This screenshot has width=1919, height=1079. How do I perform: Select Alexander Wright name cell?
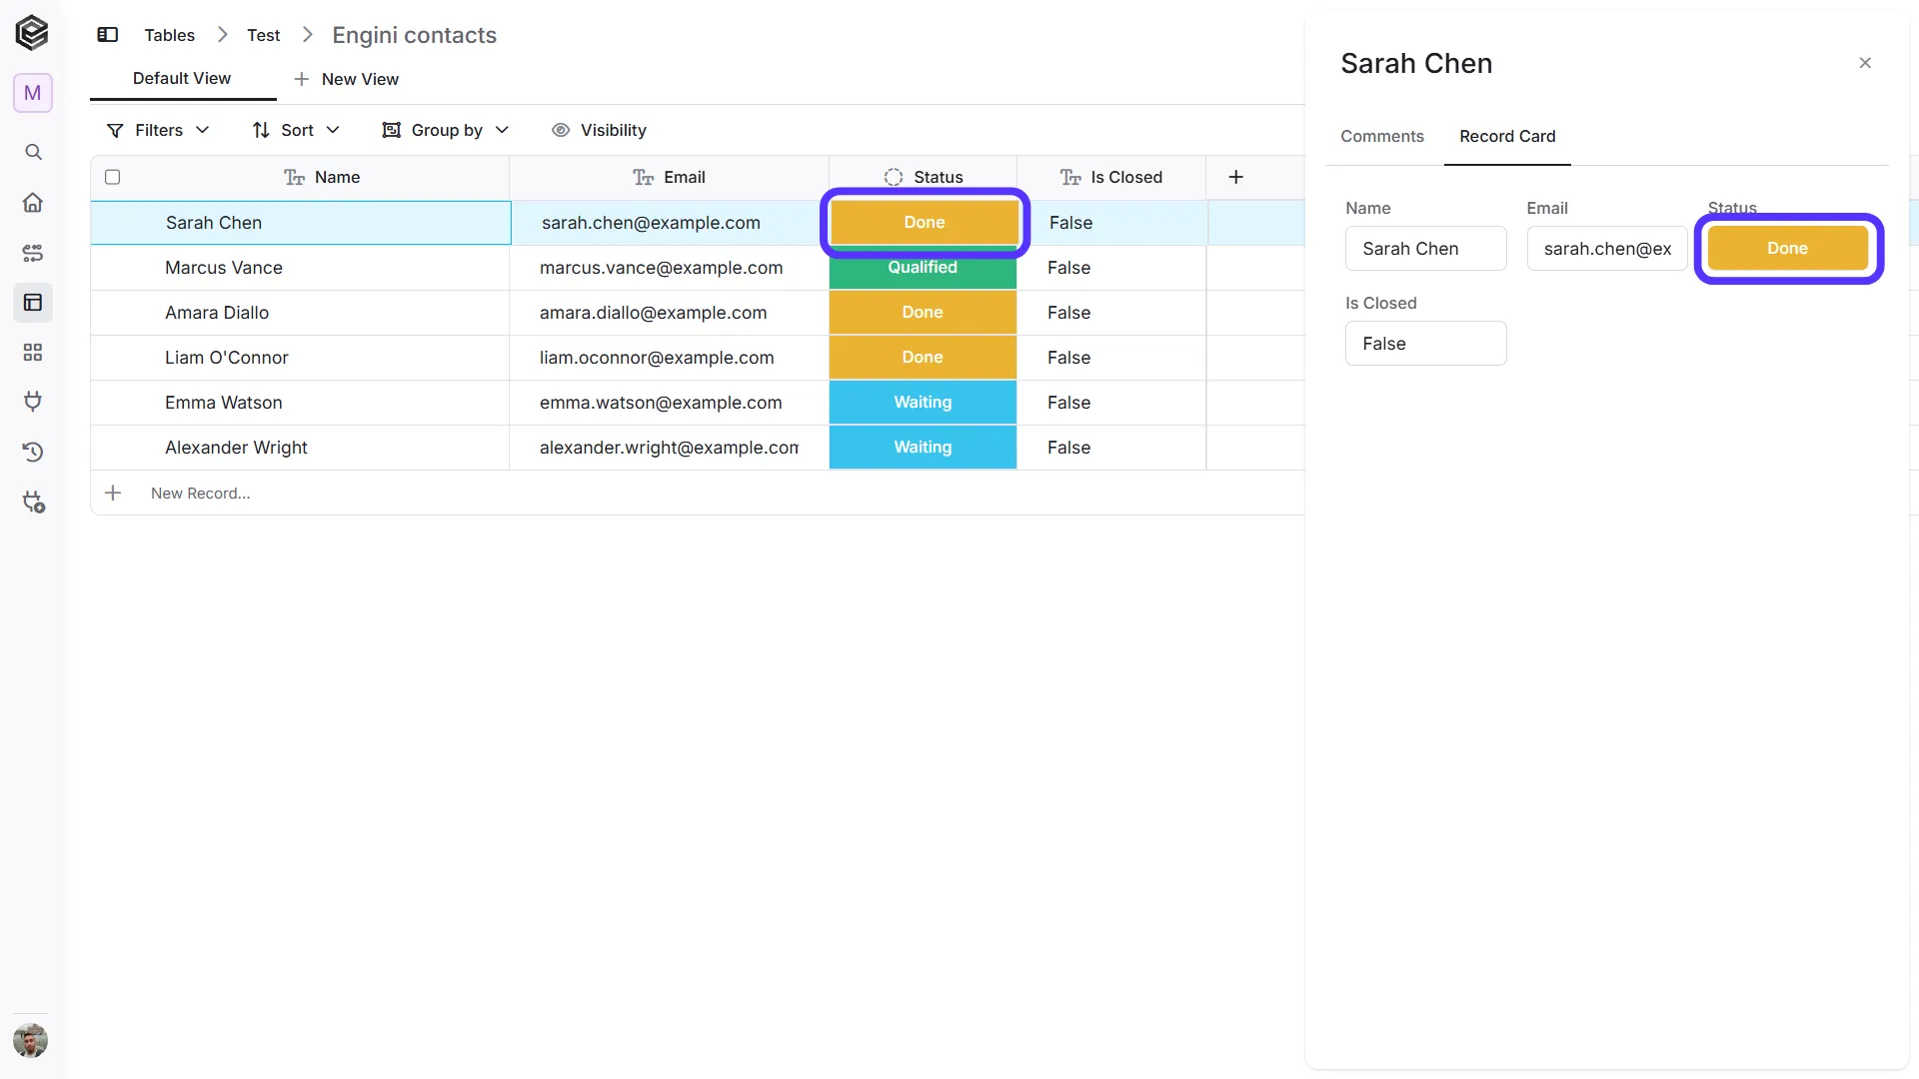pyautogui.click(x=300, y=448)
